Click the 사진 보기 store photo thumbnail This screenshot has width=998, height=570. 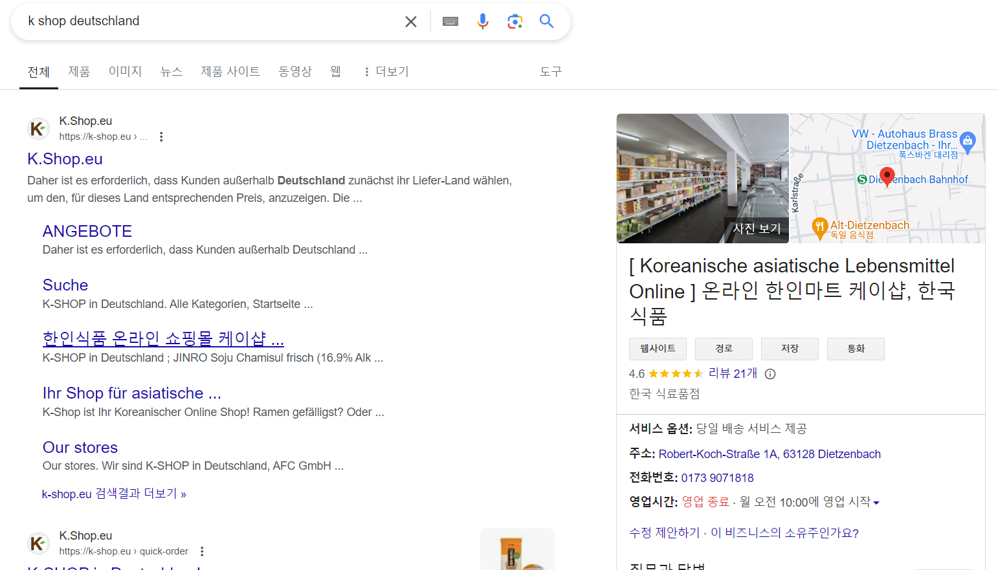(702, 179)
